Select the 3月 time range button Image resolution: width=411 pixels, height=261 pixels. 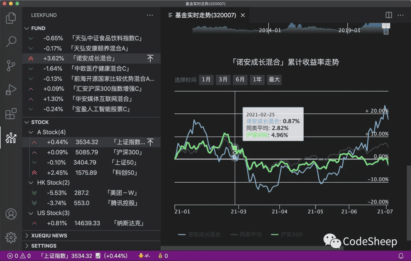pyautogui.click(x=223, y=80)
